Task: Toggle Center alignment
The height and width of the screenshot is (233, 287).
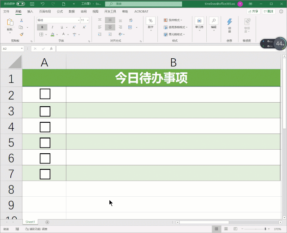Action: [110, 27]
